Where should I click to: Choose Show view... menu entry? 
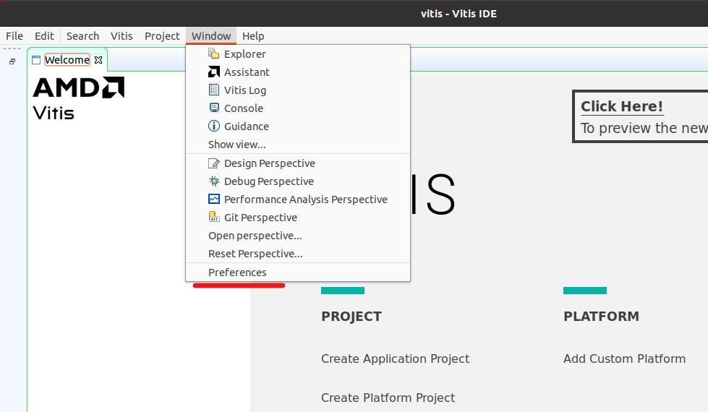(x=236, y=145)
